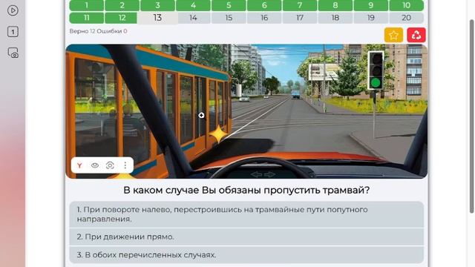Go to question 12
Screen dimensions: 475x267
coord(122,18)
